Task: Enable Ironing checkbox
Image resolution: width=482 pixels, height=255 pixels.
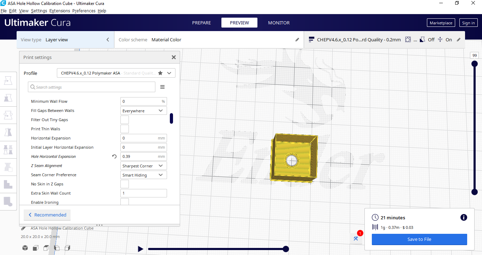Action: coord(125,202)
